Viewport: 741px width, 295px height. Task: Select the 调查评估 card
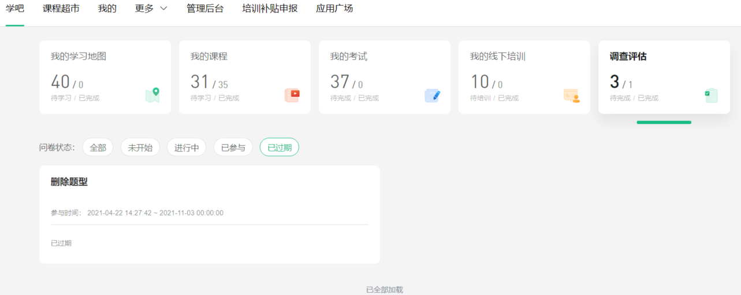[x=664, y=77]
